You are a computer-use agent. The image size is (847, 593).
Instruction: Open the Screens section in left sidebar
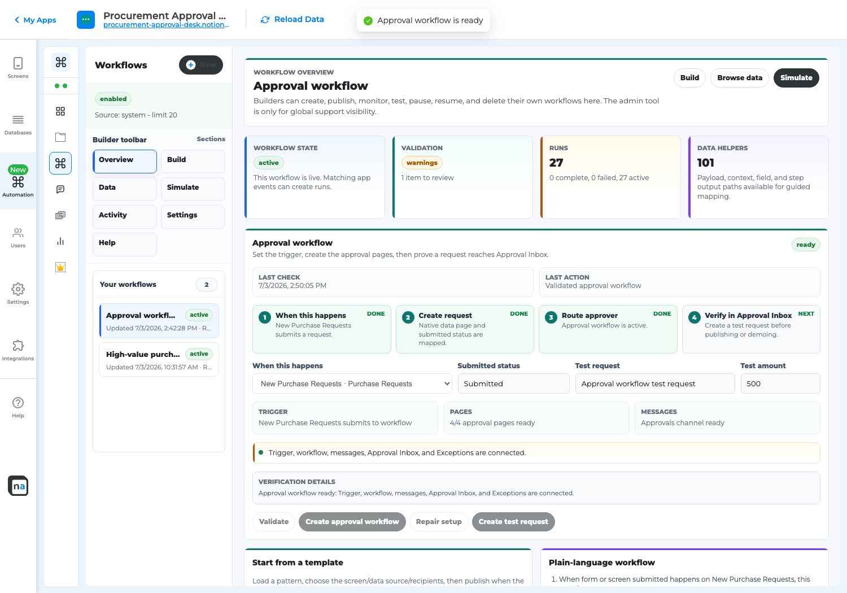click(18, 67)
